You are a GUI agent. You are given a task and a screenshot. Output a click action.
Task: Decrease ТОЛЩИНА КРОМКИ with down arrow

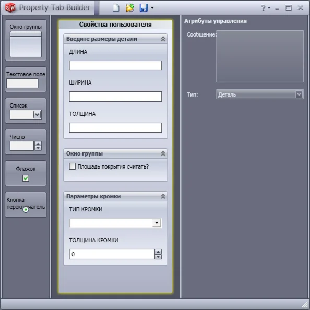coord(158,257)
